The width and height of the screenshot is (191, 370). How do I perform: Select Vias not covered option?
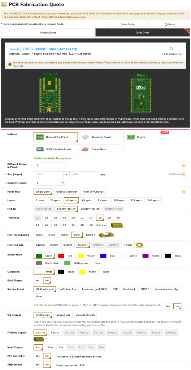coord(85,315)
